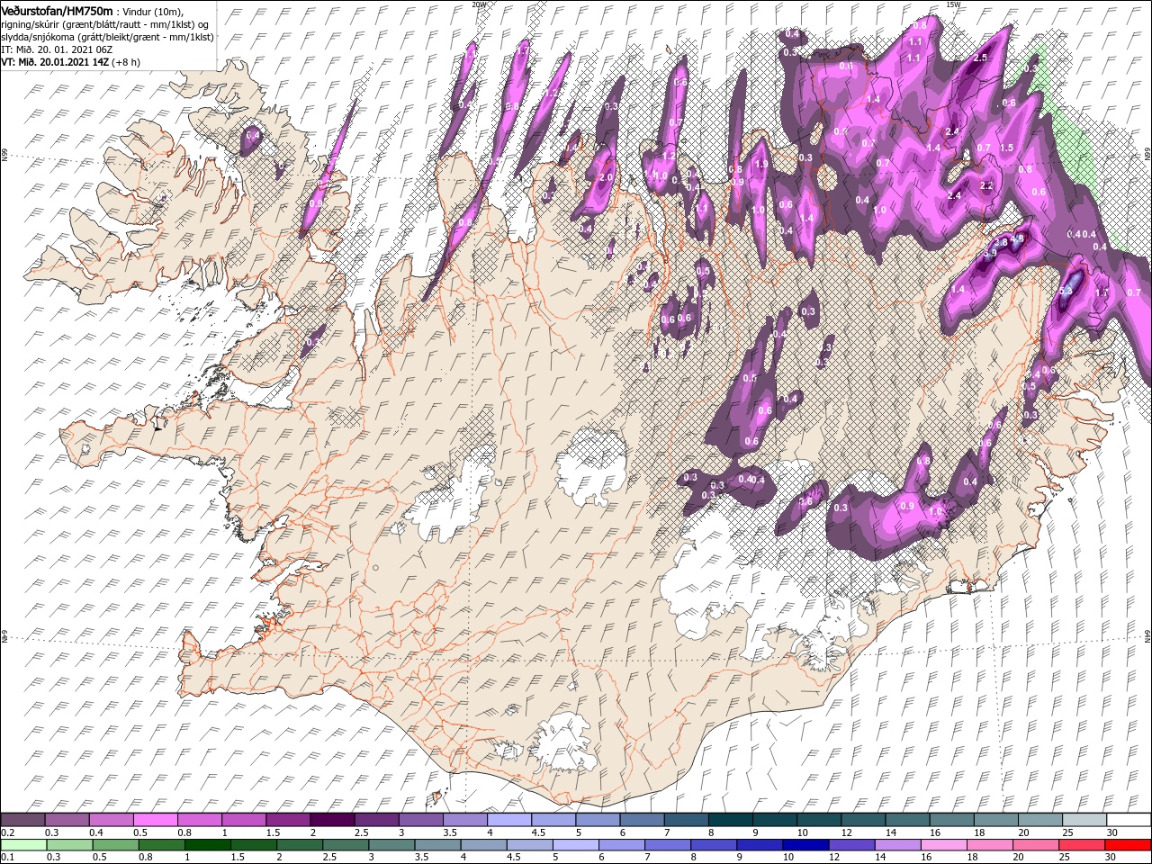Pick the grey-green 3 swatch in rain scale
This screenshot has height=864, width=1152.
pos(391,845)
